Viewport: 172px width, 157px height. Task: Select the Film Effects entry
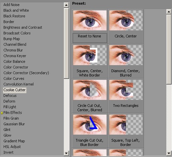13,113
